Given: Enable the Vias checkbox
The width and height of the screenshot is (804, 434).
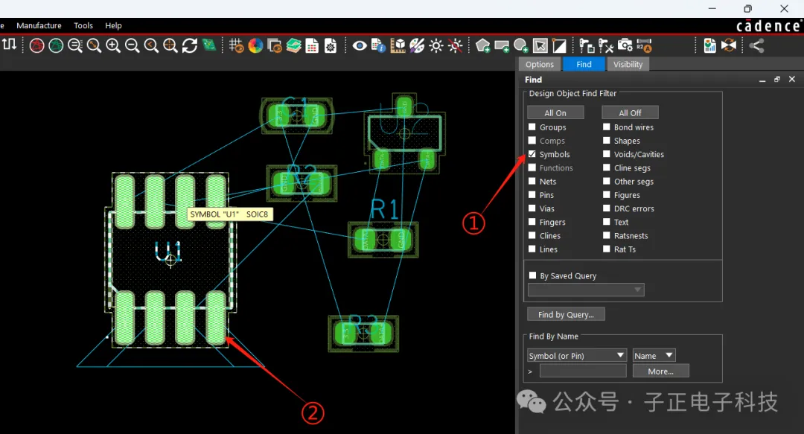Looking at the screenshot, I should click(x=532, y=208).
